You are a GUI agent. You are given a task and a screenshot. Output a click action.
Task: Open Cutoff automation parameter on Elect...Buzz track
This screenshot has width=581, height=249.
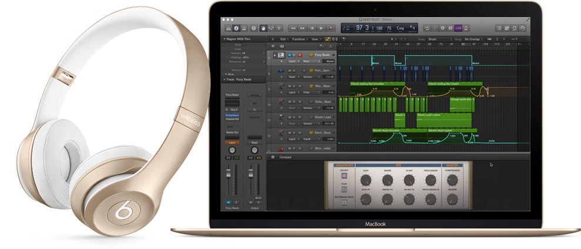pos(310,139)
